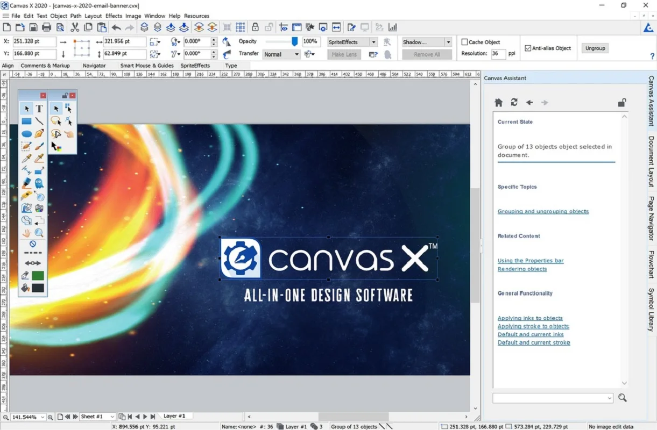Click the Lock object icon
657x430 pixels.
click(256, 27)
